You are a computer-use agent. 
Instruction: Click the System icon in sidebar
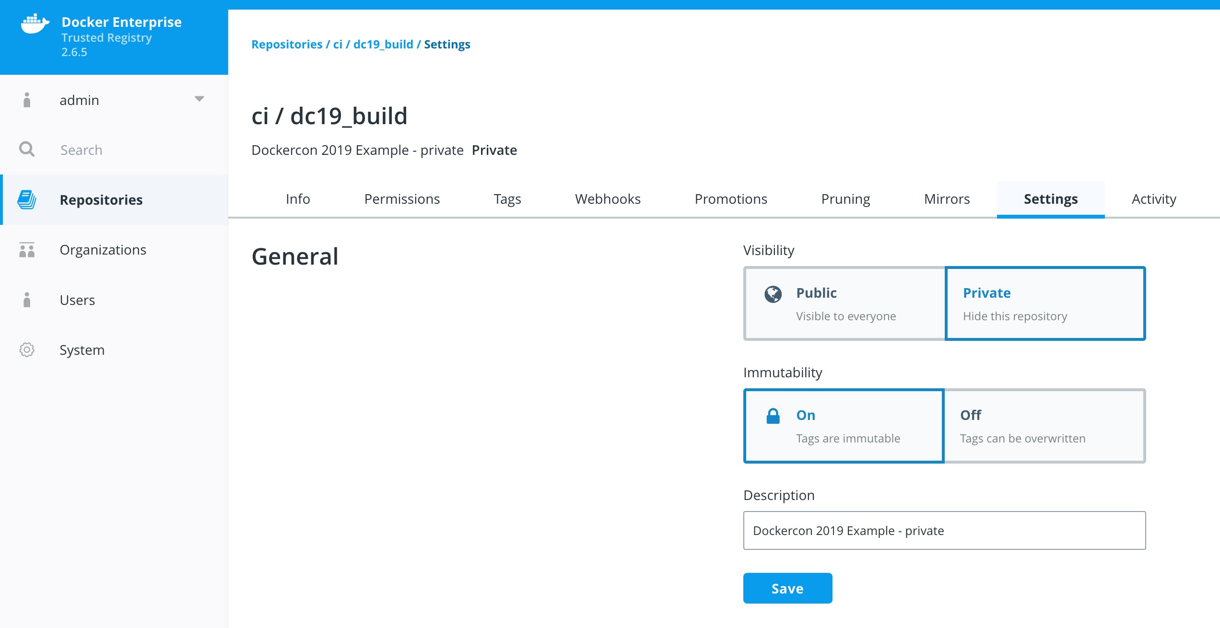coord(25,350)
